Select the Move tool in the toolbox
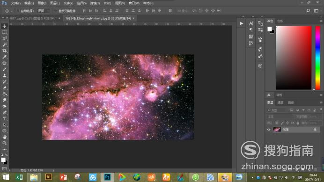The image size is (324, 182). [x=4, y=26]
